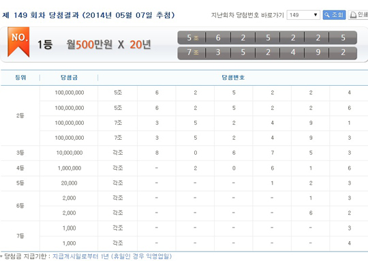Click the 2등 rank cell
The width and height of the screenshot is (368, 261).
pos(20,115)
